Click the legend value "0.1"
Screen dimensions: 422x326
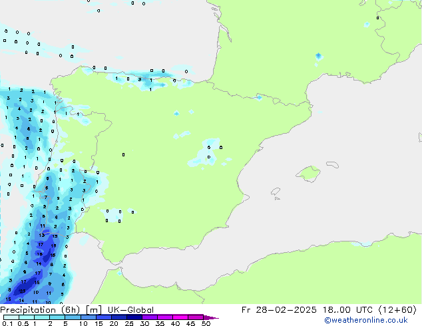7,323
